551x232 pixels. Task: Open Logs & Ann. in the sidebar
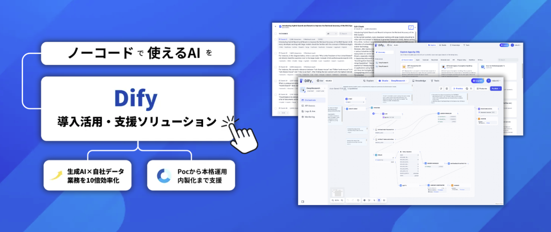click(x=310, y=111)
